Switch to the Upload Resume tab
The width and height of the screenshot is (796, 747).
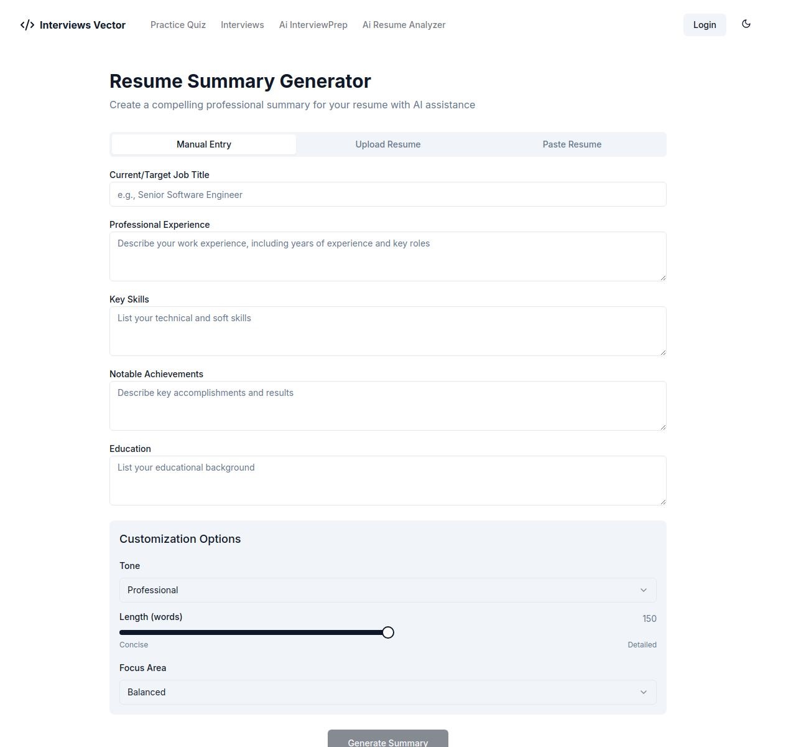[x=388, y=144]
